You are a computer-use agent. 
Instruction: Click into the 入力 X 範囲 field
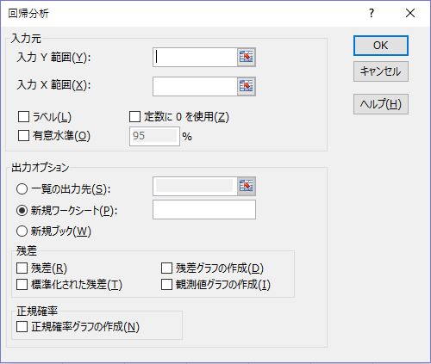195,86
